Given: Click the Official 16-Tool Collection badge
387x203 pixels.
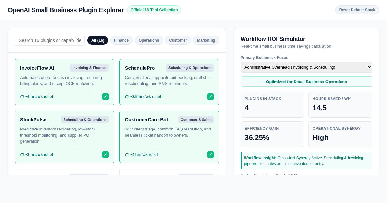Looking at the screenshot, I should (154, 10).
